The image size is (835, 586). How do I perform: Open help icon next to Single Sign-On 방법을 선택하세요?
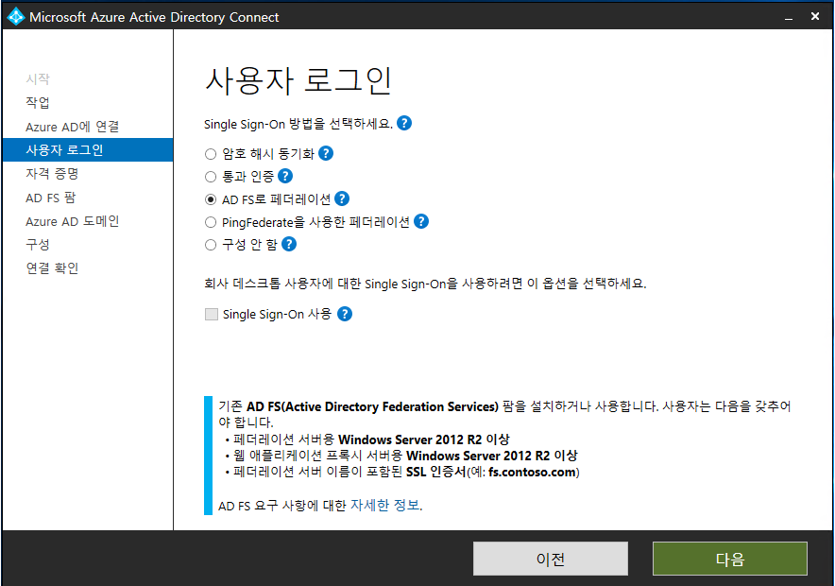(x=404, y=123)
